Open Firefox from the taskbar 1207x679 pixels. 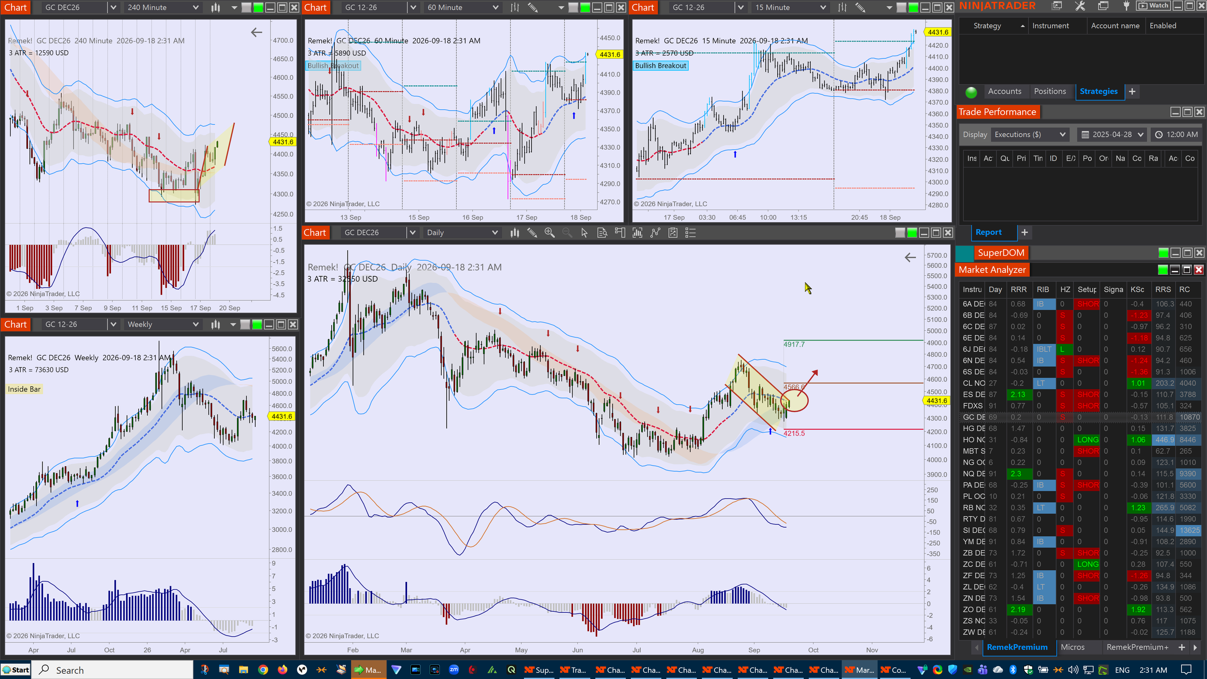pyautogui.click(x=282, y=670)
